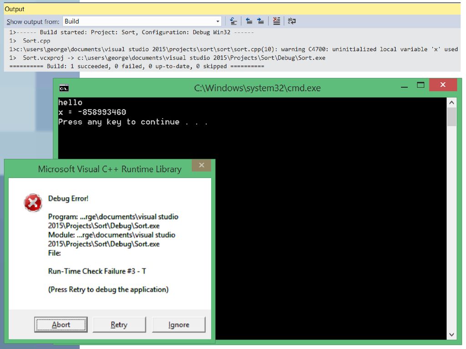
Task: Click the console scrollbar up arrow
Action: 452,103
